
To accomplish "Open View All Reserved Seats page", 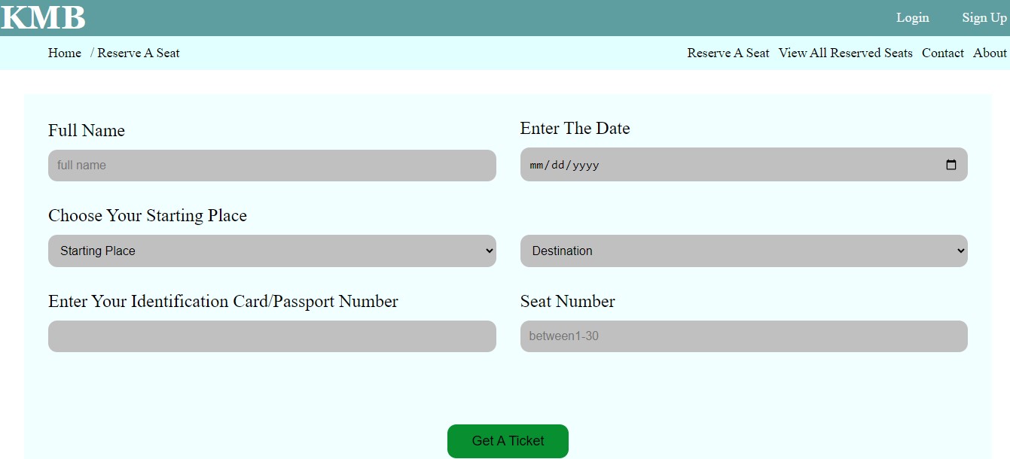I will 845,53.
